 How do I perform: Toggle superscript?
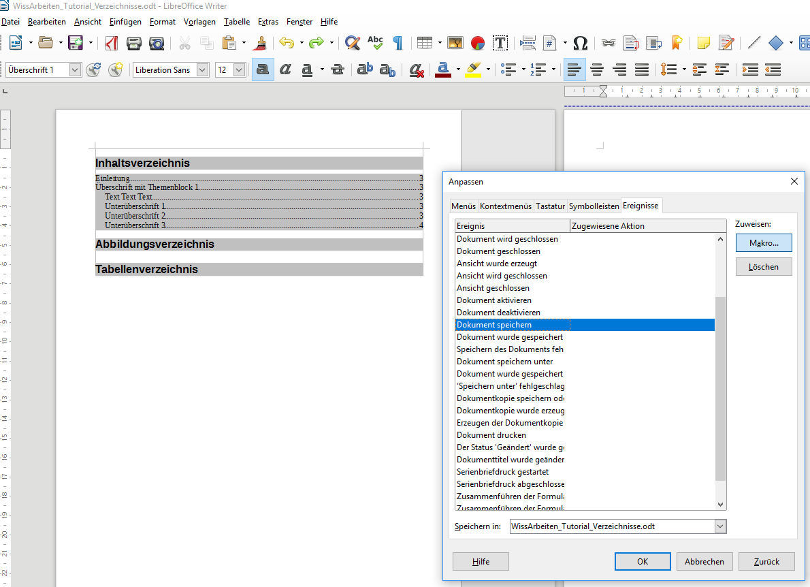pos(365,69)
